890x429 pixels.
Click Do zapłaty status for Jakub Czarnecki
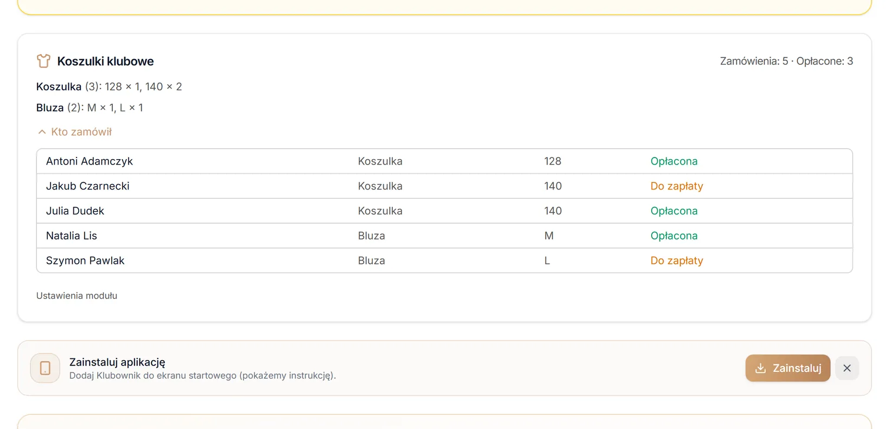tap(677, 186)
